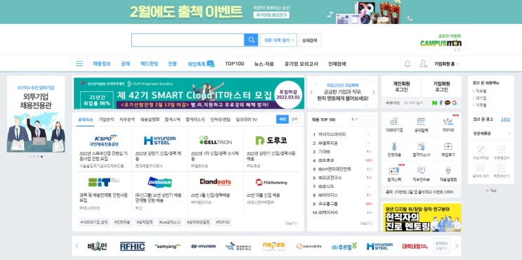
Task: Open 공기업 모의고사 in the navigation
Action: (301, 63)
